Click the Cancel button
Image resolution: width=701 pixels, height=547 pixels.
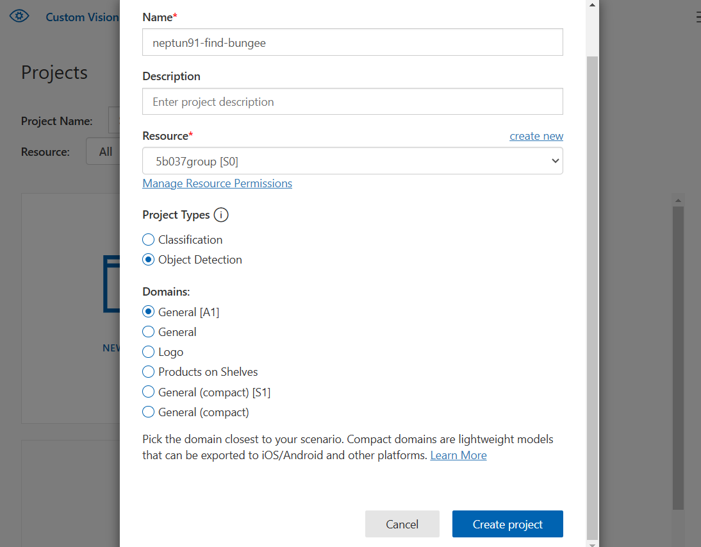coord(402,524)
